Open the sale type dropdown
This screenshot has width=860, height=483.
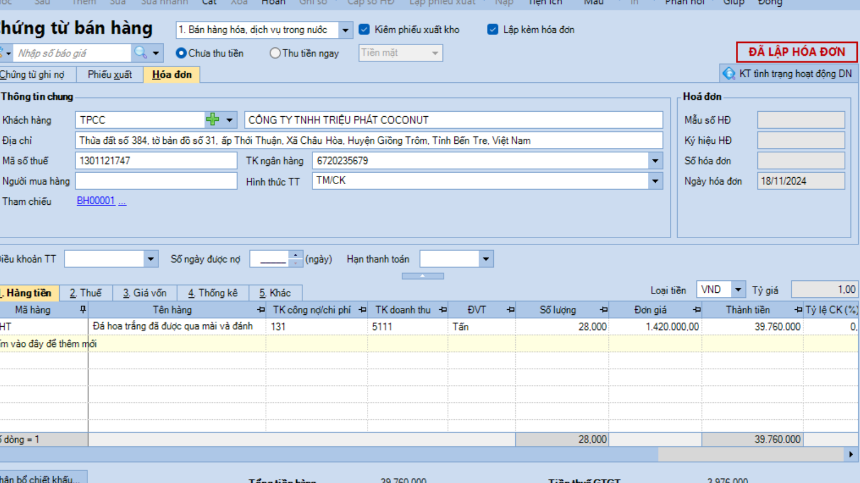345,30
